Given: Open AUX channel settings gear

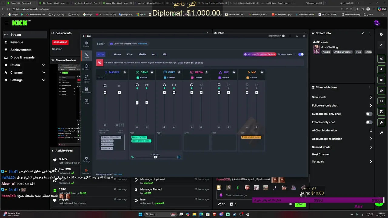Looking at the screenshot, I should [x=234, y=72].
